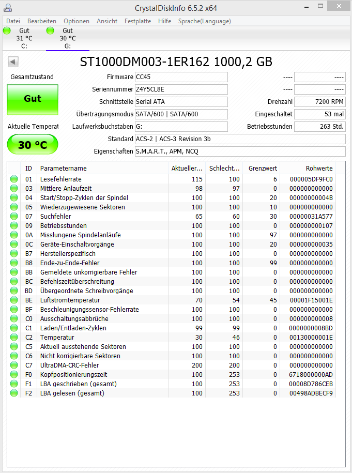This screenshot has width=352, height=473.
Task: Click the Schnittstelle field Serial ATA
Action: click(181, 102)
